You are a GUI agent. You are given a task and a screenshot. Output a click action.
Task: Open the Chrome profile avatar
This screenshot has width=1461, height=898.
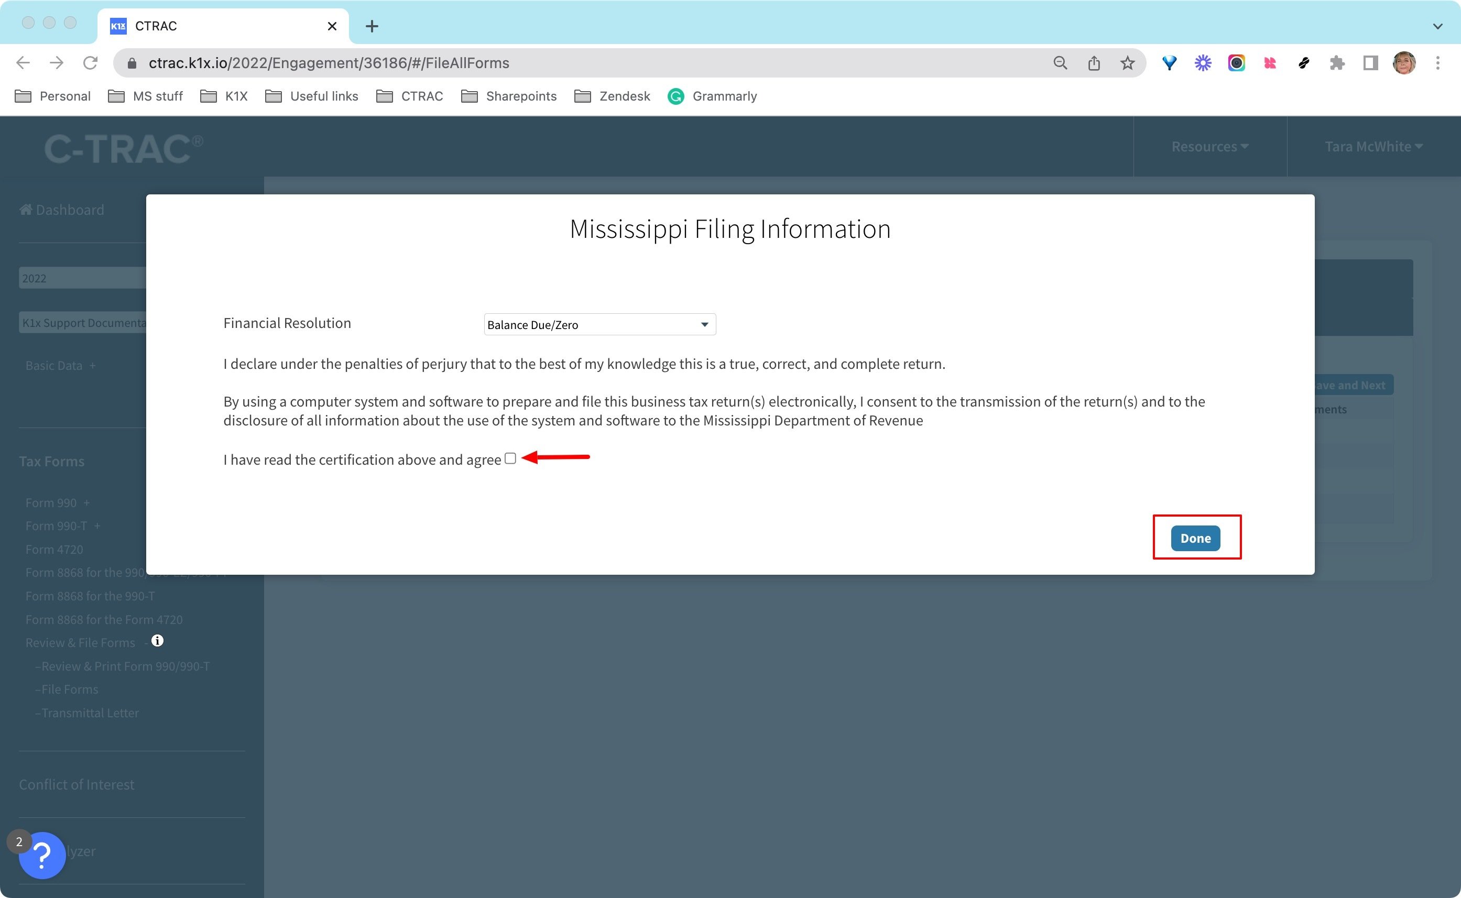coord(1404,63)
